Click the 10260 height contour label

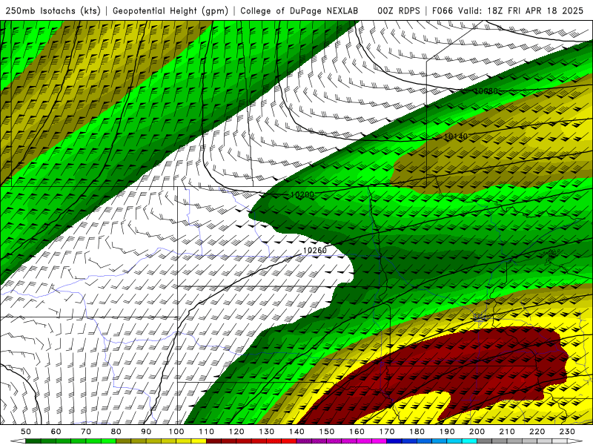314,250
